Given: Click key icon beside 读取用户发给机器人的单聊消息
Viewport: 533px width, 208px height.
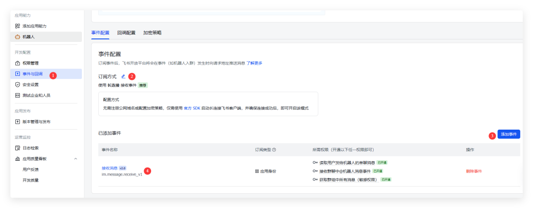Looking at the screenshot, I should 315,163.
